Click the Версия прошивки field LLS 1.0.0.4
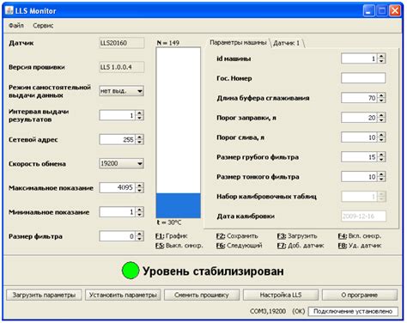407x323 pixels. pos(122,67)
